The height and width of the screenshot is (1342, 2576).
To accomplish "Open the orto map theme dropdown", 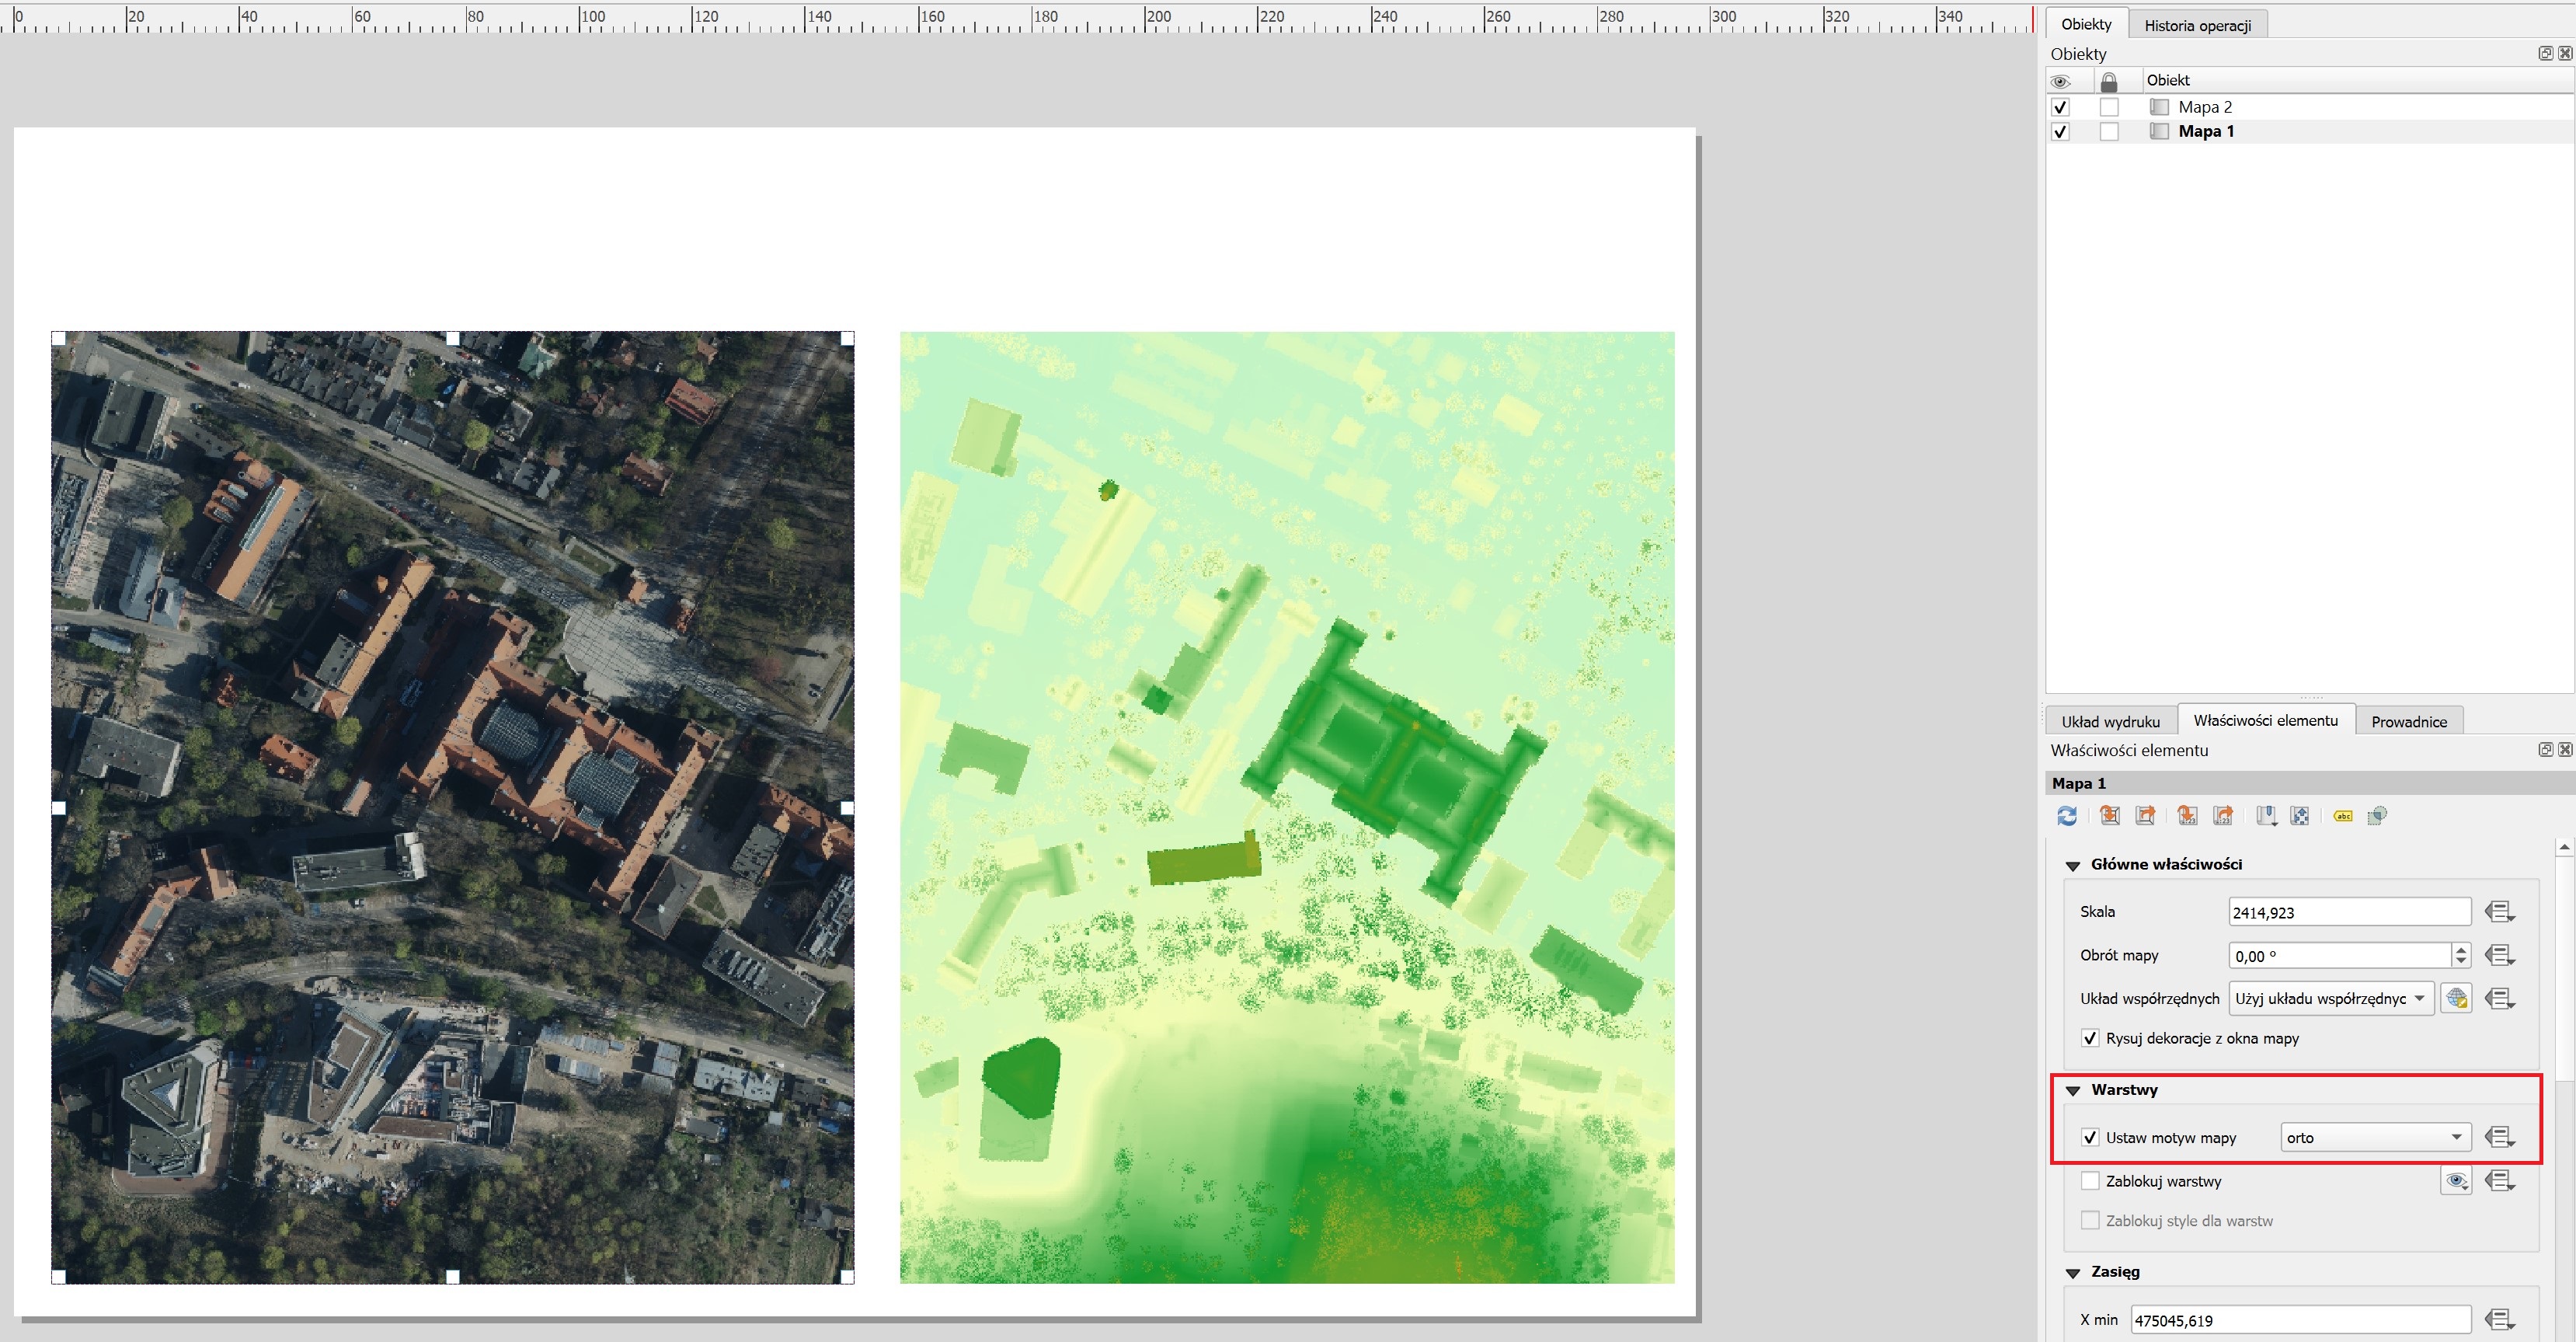I will point(2376,1137).
